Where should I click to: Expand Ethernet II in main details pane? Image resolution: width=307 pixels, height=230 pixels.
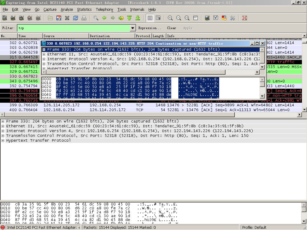pyautogui.click(x=3, y=126)
